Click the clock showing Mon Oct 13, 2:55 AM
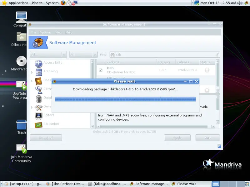This screenshot has height=187, width=250. click(x=218, y=3)
